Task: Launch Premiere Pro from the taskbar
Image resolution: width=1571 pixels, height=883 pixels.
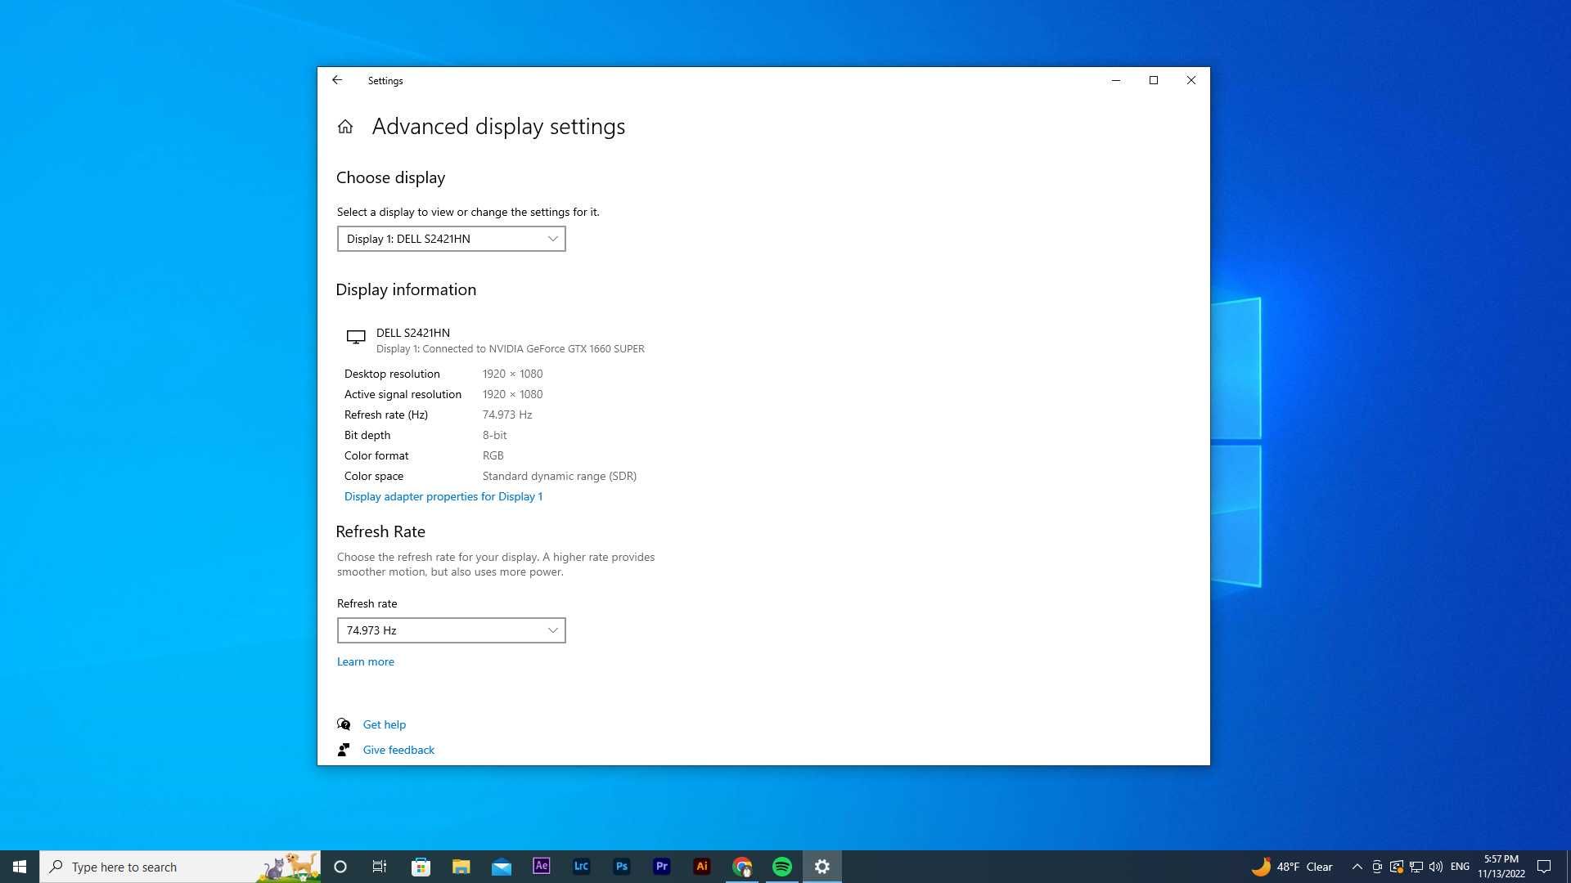Action: [661, 867]
